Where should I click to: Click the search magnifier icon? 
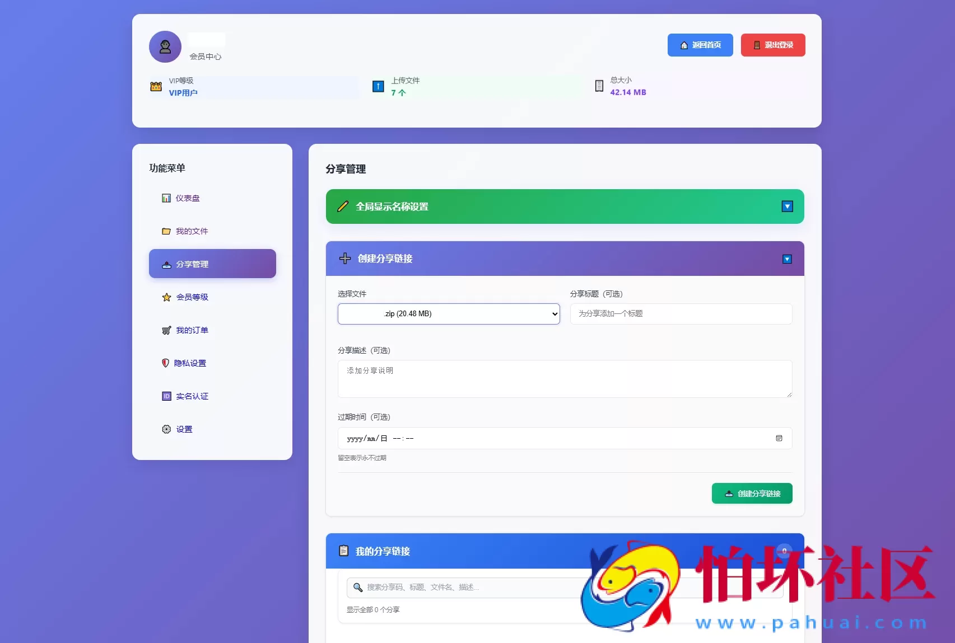[358, 587]
